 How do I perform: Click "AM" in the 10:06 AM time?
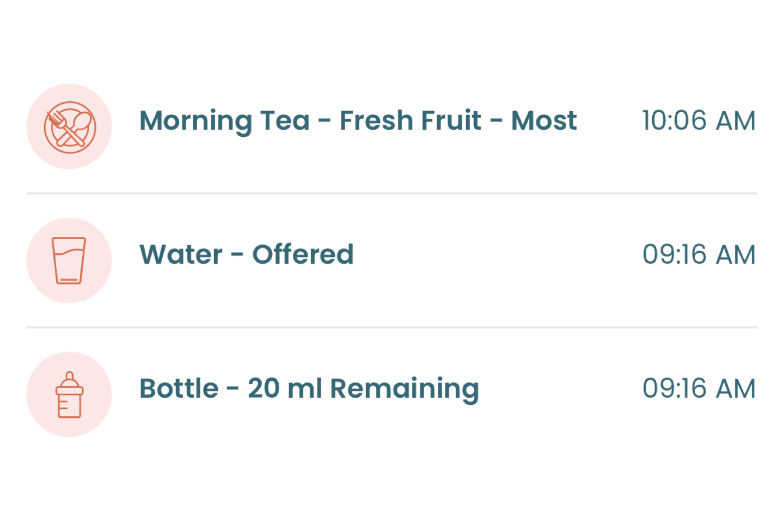pyautogui.click(x=736, y=120)
